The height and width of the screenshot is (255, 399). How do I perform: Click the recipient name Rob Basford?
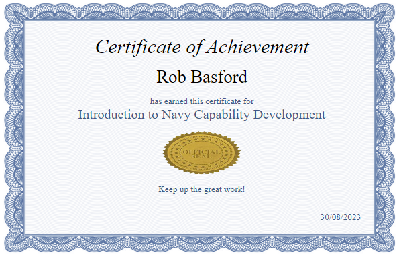[202, 76]
